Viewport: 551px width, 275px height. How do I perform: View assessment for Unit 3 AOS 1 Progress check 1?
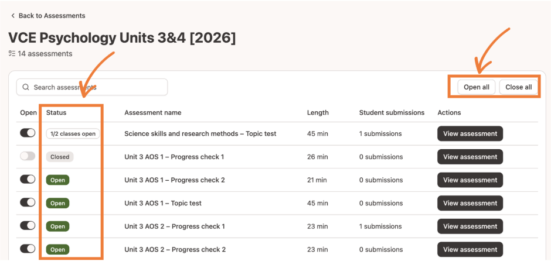click(x=470, y=157)
